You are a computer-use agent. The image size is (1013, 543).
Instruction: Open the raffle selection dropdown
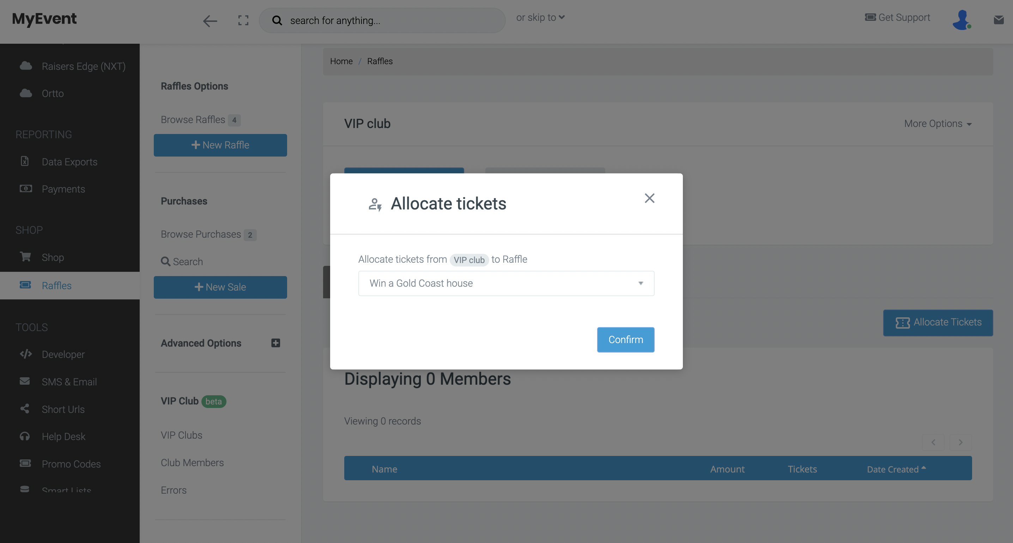(x=506, y=283)
